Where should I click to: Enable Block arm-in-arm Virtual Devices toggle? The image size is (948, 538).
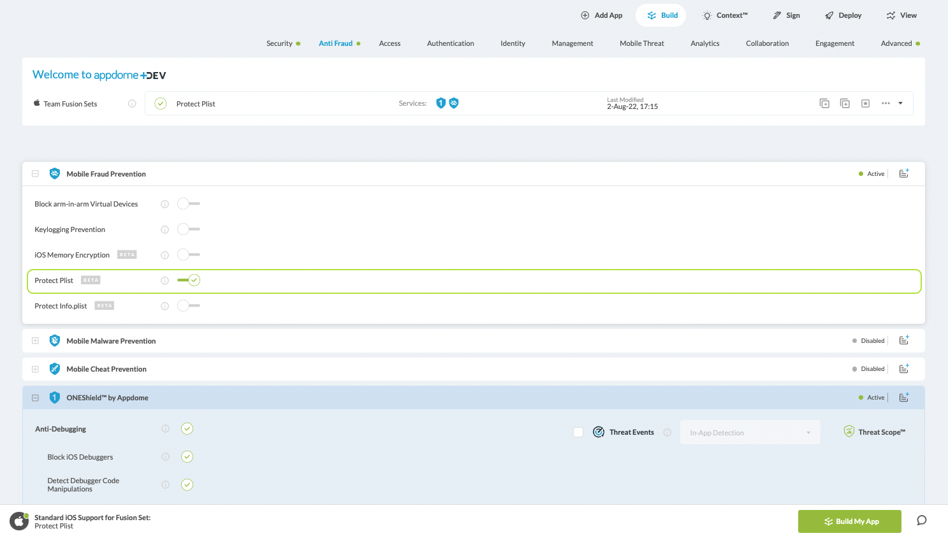click(188, 204)
